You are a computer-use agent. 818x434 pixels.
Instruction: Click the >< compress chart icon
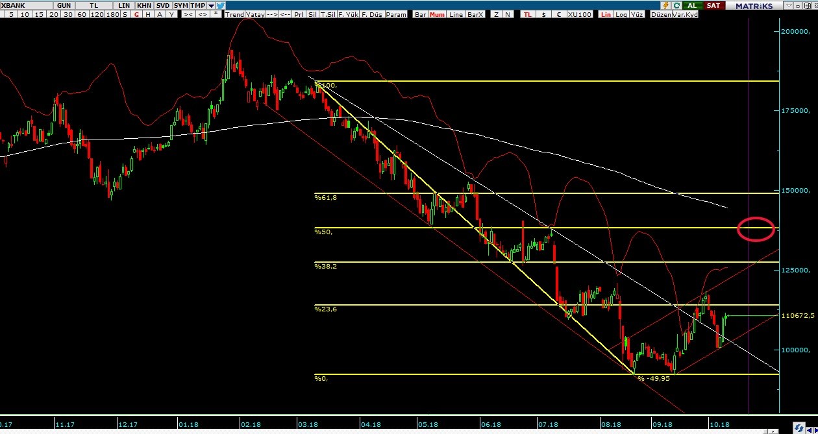tap(188, 14)
